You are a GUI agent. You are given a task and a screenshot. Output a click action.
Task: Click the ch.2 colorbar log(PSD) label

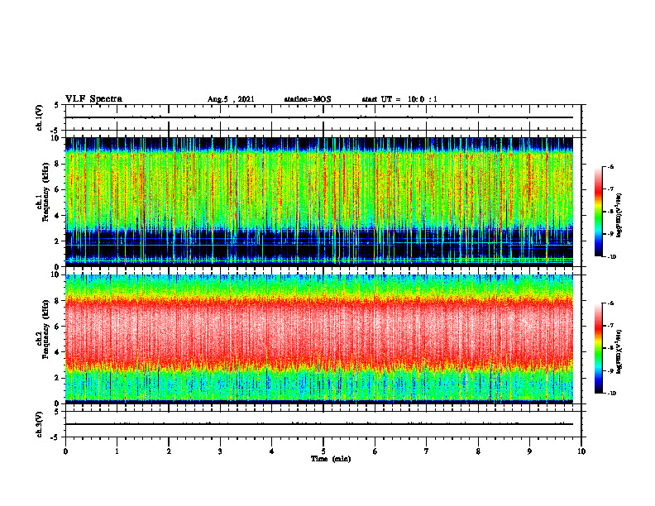click(x=619, y=352)
